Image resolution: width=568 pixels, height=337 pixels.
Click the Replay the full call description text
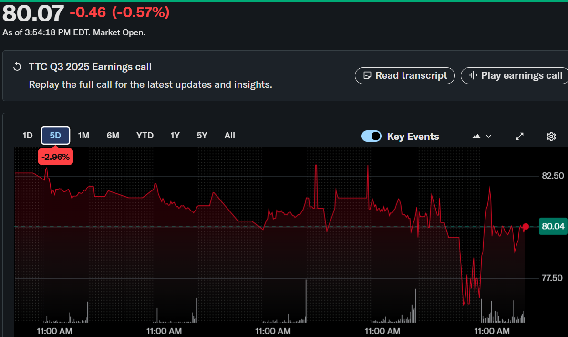pyautogui.click(x=150, y=84)
